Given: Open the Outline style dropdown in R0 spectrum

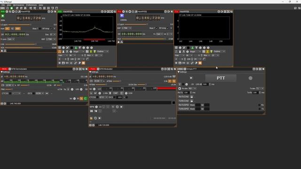Looking at the screenshot, I should click(x=103, y=52).
